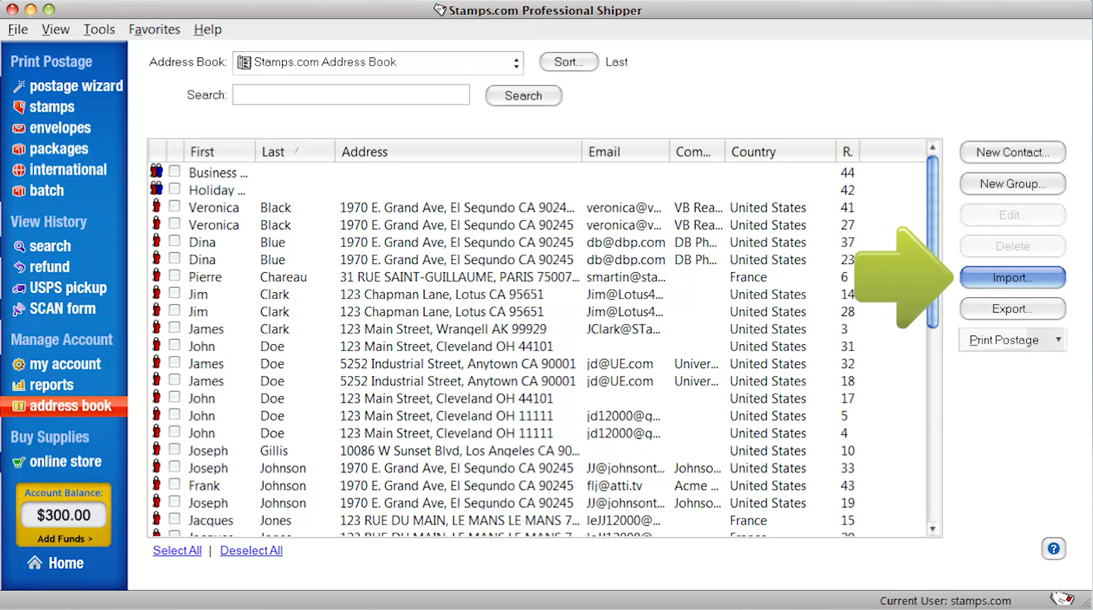Image resolution: width=1093 pixels, height=610 pixels.
Task: Click the New Contact button
Action: click(1012, 152)
